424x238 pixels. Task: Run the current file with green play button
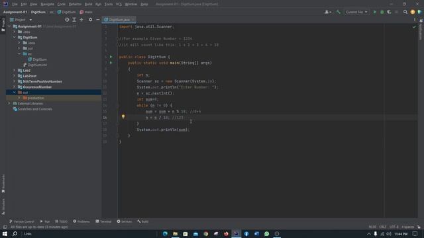[x=375, y=12]
